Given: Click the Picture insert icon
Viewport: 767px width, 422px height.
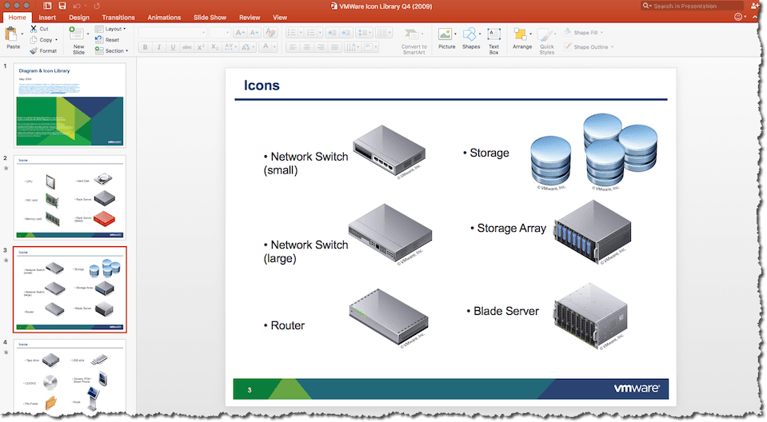Looking at the screenshot, I should 445,34.
